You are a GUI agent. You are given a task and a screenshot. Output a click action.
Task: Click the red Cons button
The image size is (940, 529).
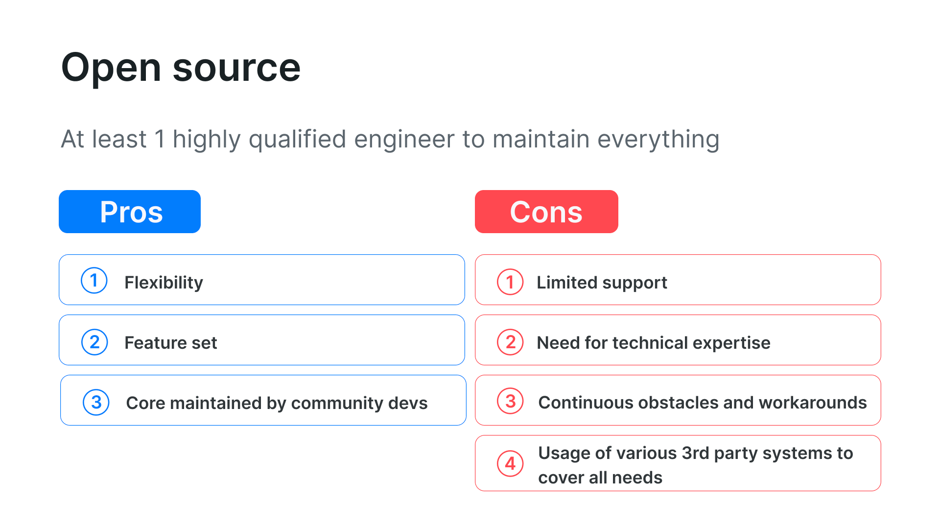546,211
